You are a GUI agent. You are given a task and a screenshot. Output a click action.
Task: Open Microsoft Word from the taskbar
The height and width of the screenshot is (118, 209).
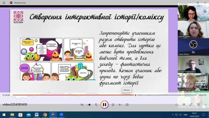(36, 115)
